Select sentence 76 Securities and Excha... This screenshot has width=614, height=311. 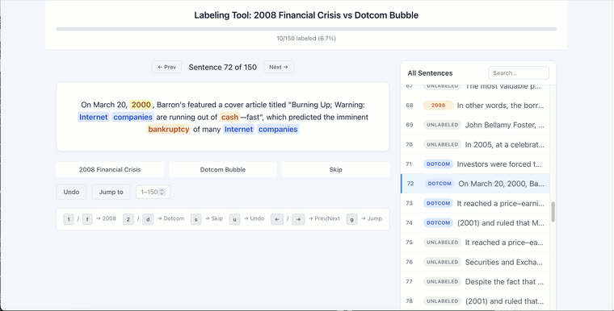(475, 262)
